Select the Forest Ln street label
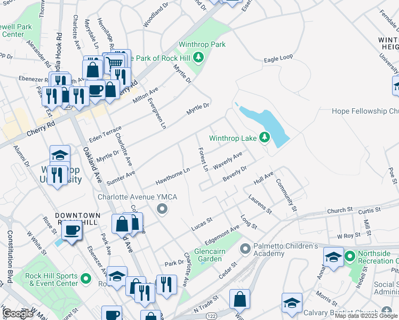The width and height of the screenshot is (399, 320). coord(204,159)
